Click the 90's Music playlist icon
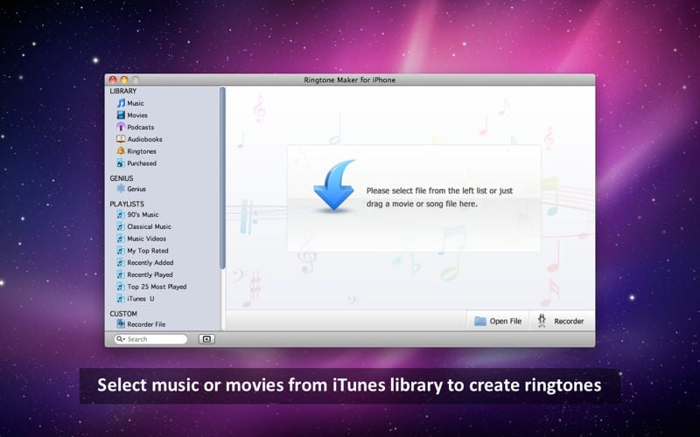Screen dimensions: 700x437 [x=121, y=214]
